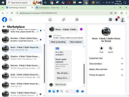Screen dimensions: 129x97
Task: Open Thalia's conversation
Action: [x=22, y=94]
